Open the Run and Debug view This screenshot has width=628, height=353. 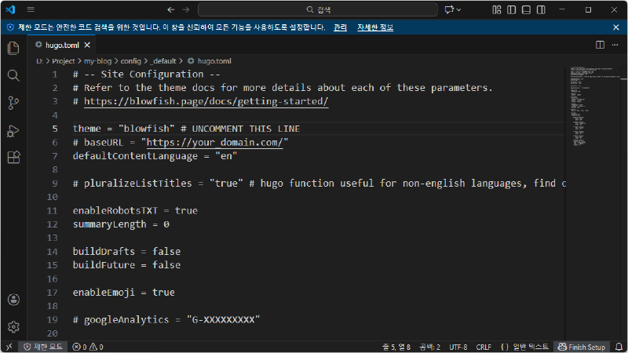tap(13, 130)
